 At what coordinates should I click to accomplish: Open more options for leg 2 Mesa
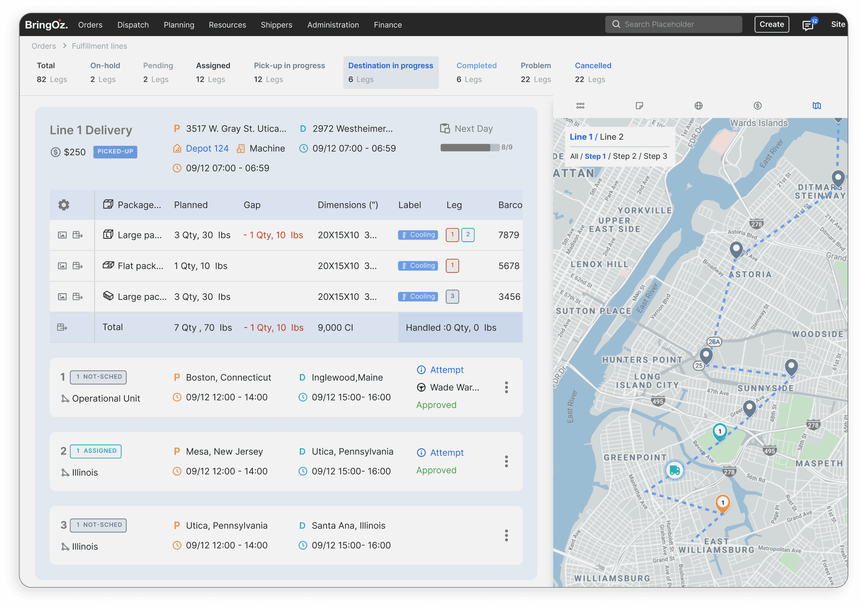(x=506, y=462)
